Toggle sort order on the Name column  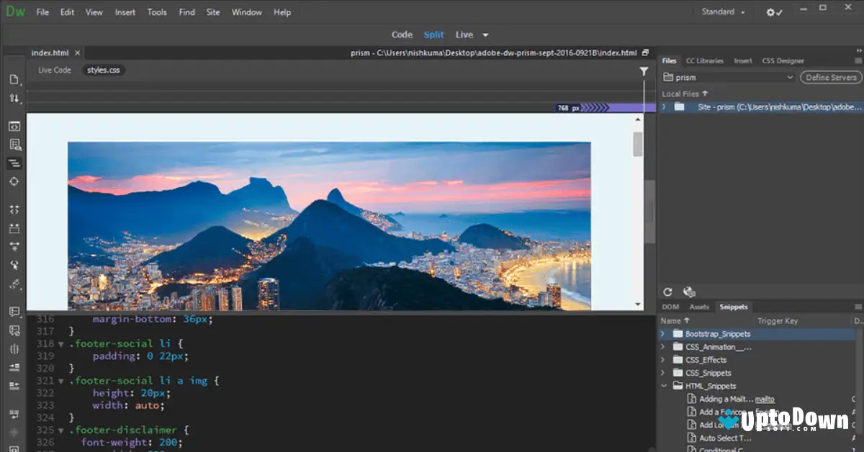671,320
